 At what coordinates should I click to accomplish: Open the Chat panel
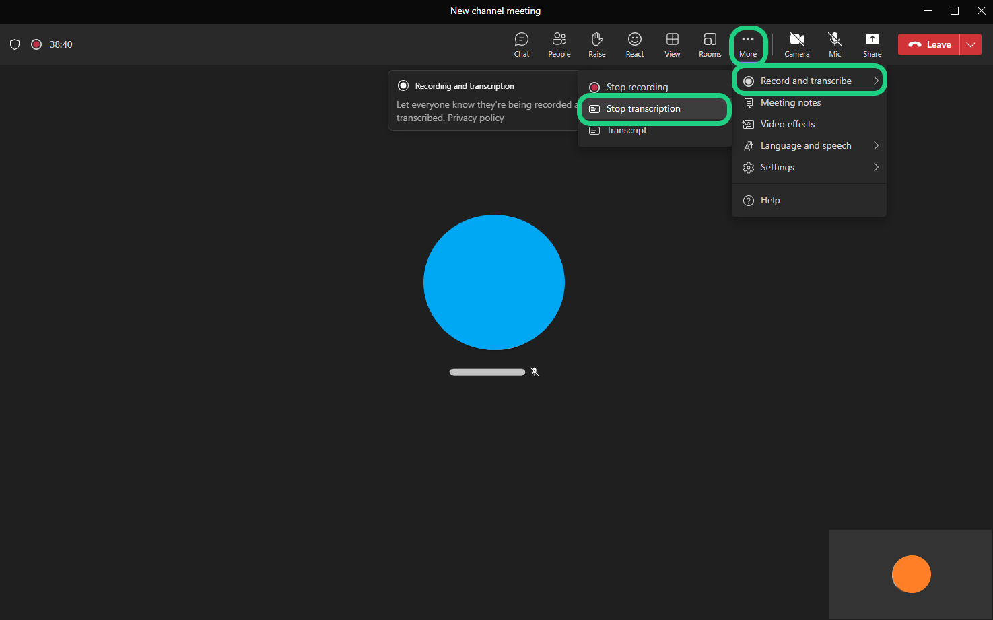pos(521,44)
